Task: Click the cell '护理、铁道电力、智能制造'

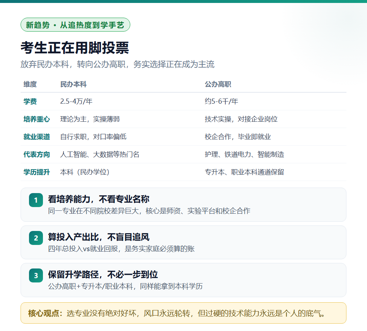Action: tap(244, 154)
